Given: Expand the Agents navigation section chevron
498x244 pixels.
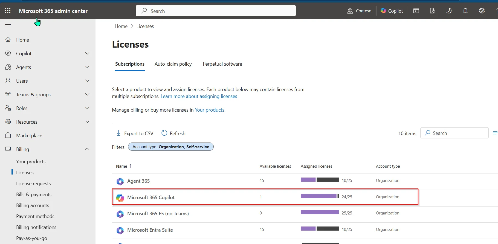Looking at the screenshot, I should pyautogui.click(x=87, y=67).
